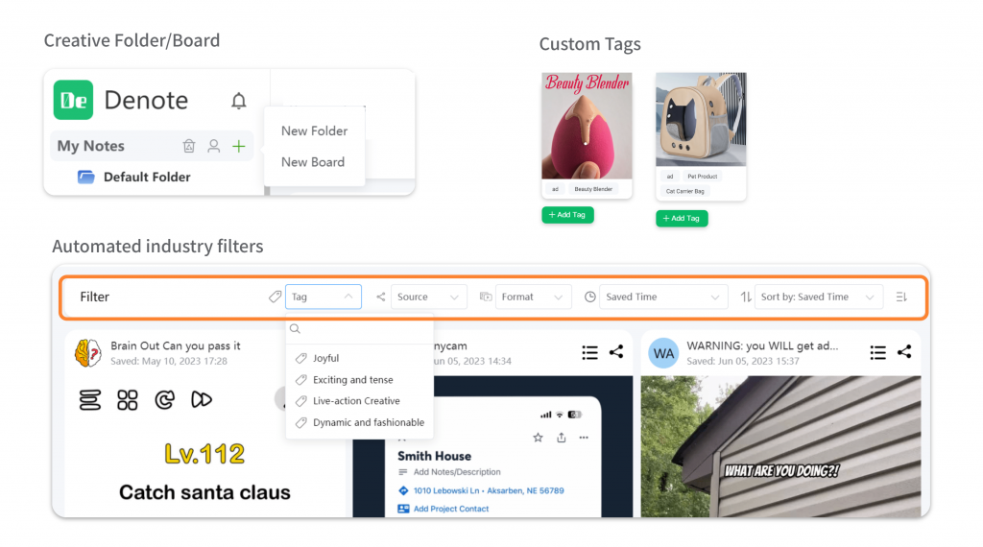Click filter settings icon at right end
Viewport: 983px width, 547px height.
point(901,297)
